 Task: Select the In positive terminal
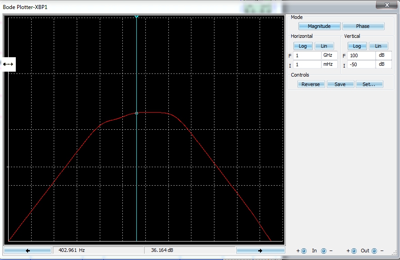point(303,251)
